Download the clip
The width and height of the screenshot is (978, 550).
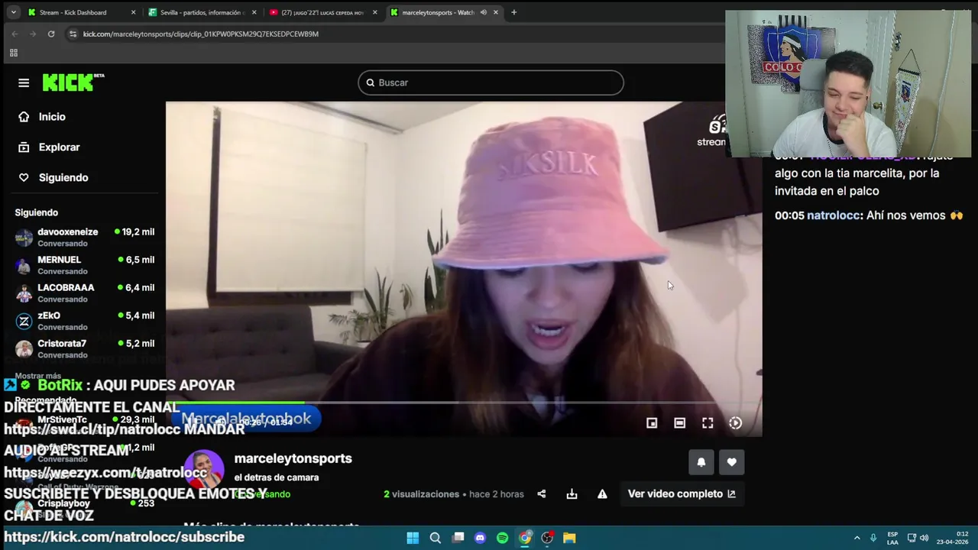tap(572, 494)
